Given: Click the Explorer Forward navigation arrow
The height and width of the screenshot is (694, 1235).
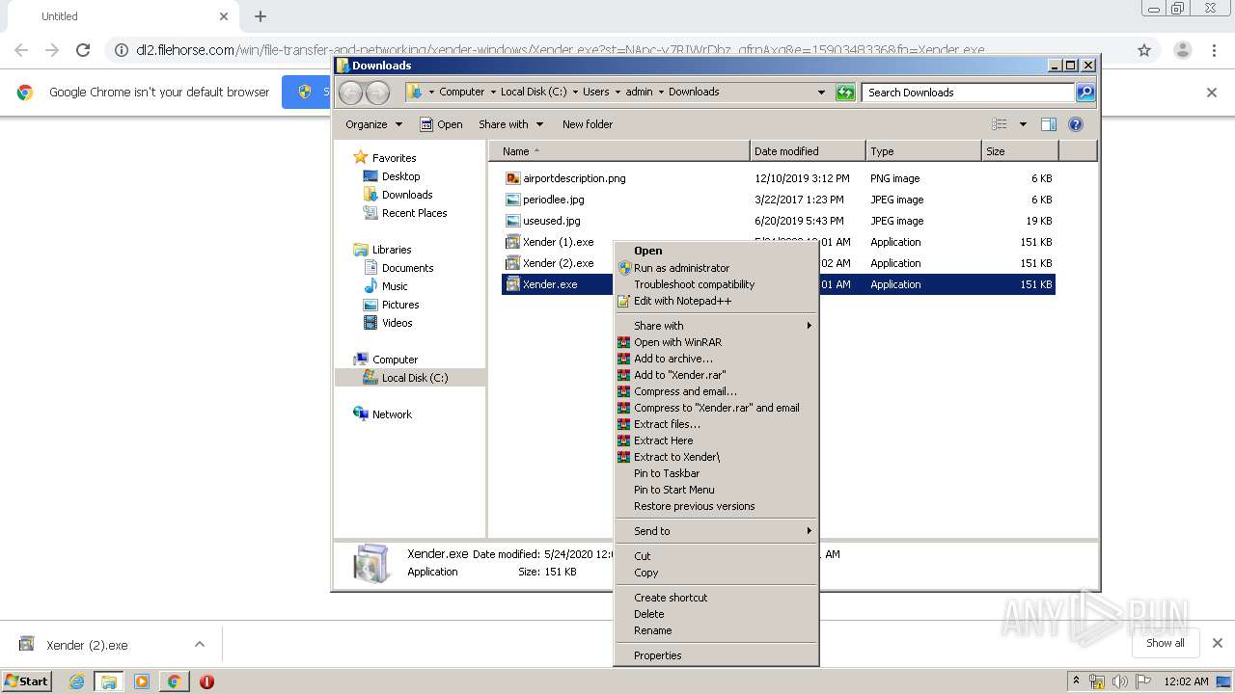Looking at the screenshot, I should [x=377, y=93].
